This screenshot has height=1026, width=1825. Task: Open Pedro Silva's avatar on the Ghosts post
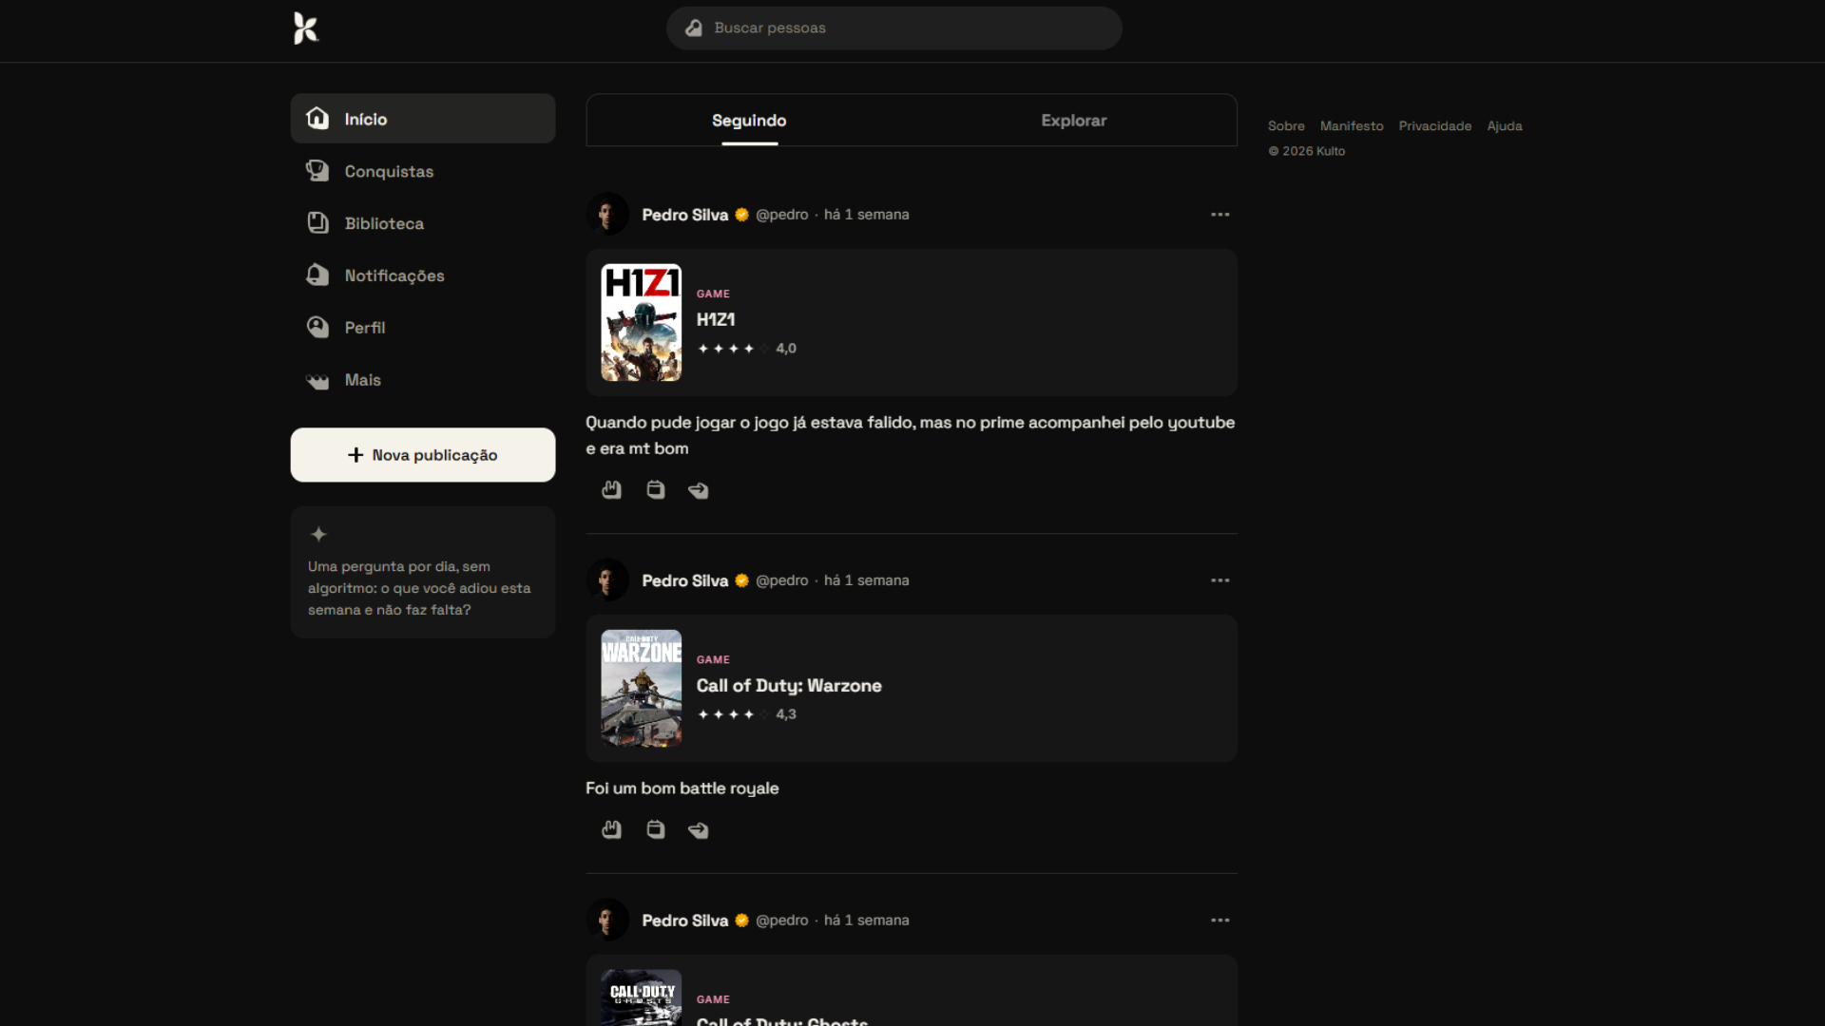pyautogui.click(x=607, y=921)
